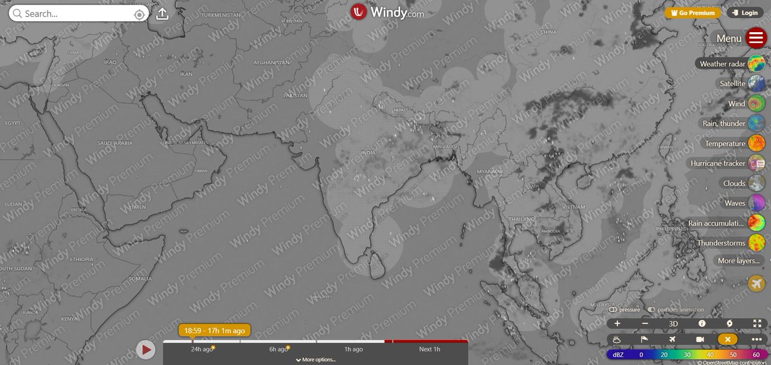Enable 3D map mode
This screenshot has width=771, height=365.
point(673,324)
